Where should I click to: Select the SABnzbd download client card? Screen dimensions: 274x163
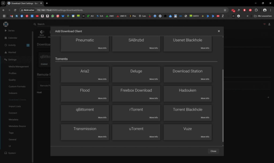[136, 44]
